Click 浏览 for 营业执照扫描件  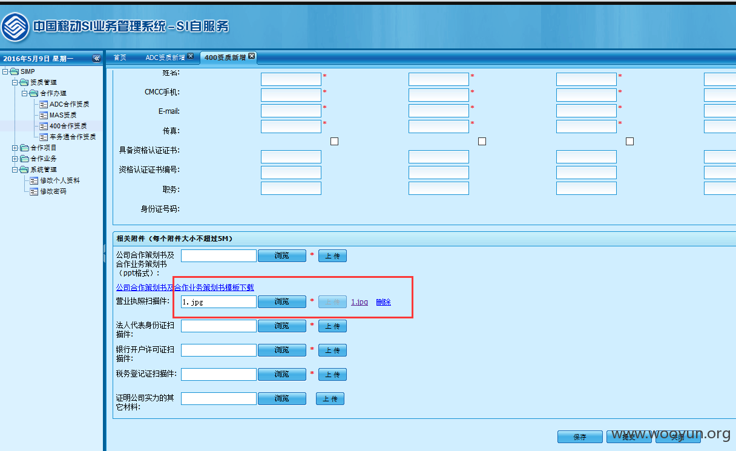tap(282, 301)
